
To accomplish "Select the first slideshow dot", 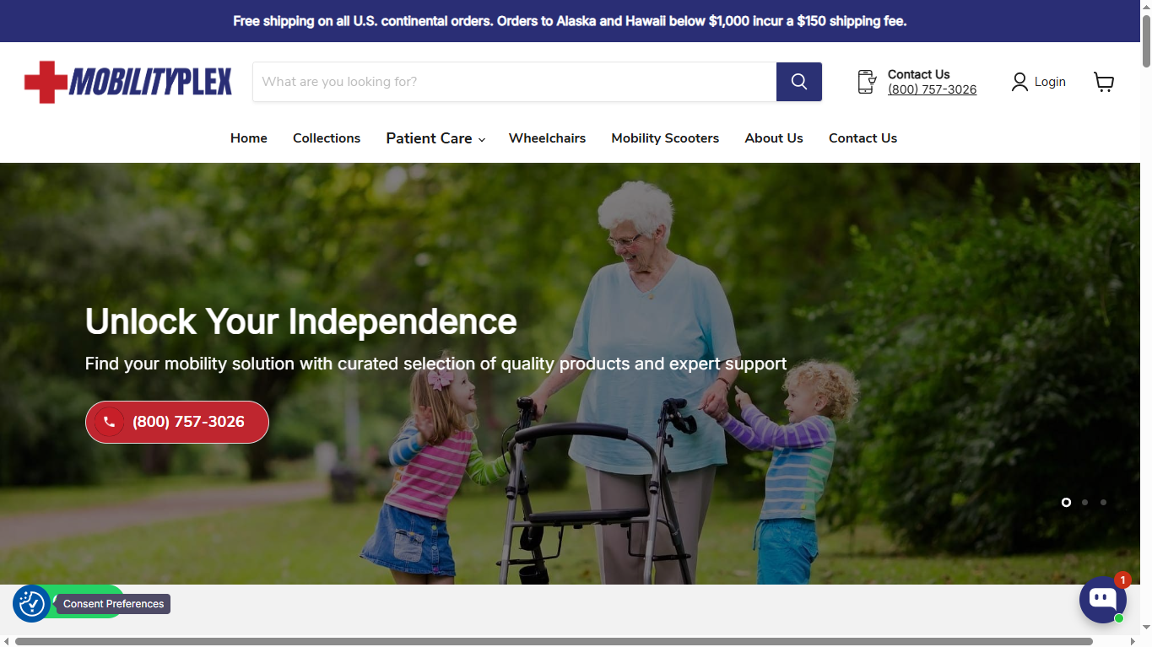I will pyautogui.click(x=1066, y=503).
